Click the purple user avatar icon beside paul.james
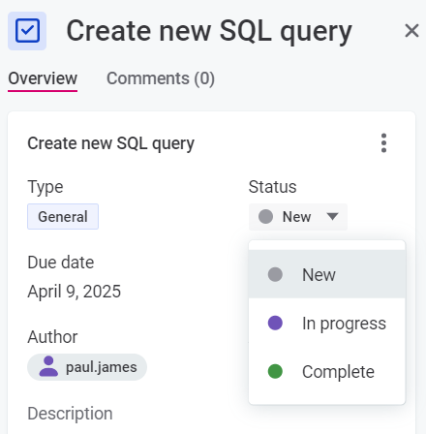 (x=48, y=366)
